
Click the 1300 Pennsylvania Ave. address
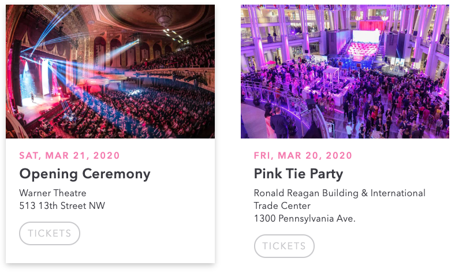(x=305, y=218)
